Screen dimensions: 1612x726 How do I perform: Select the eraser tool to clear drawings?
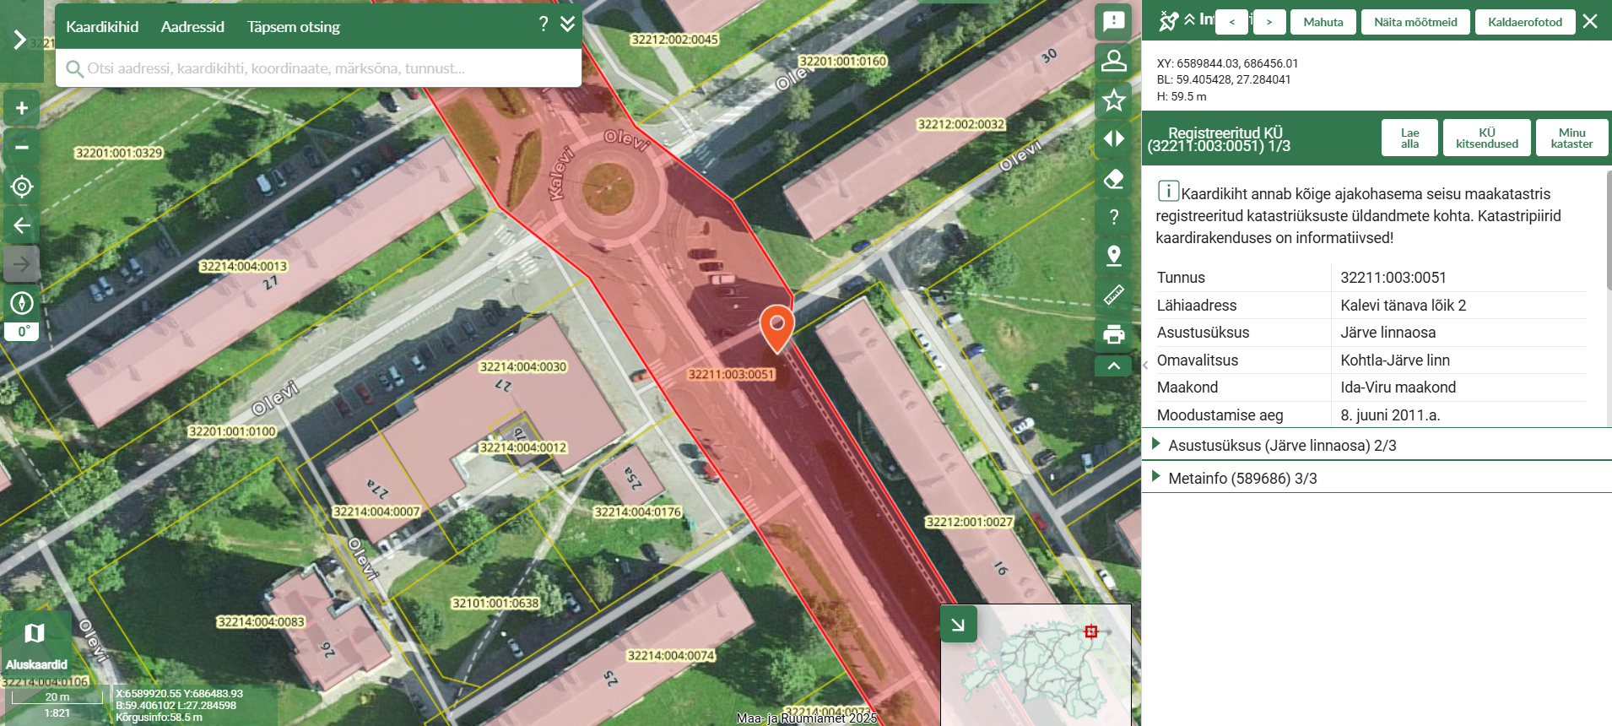point(1113,178)
